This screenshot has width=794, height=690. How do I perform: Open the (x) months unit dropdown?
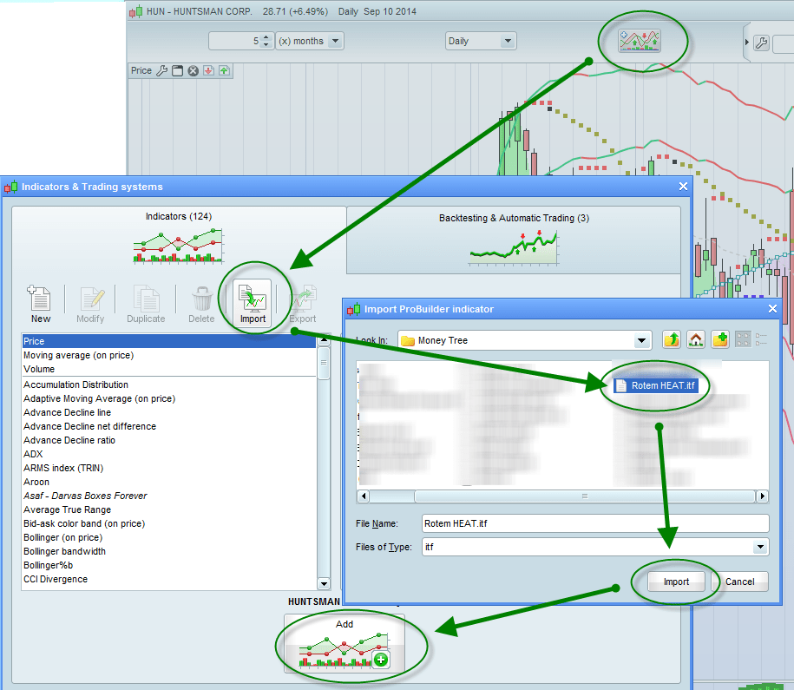(335, 41)
